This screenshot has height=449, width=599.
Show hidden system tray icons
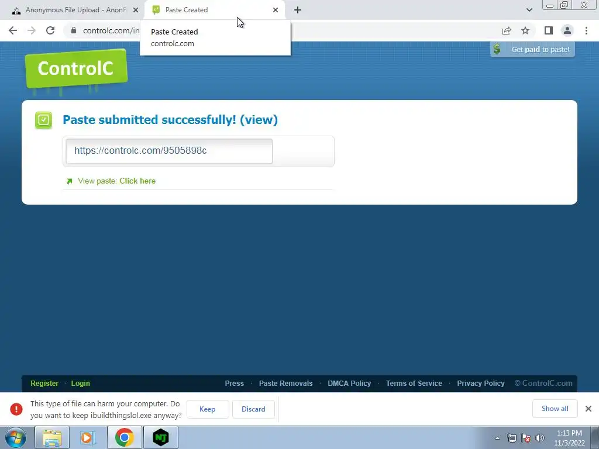(x=497, y=438)
